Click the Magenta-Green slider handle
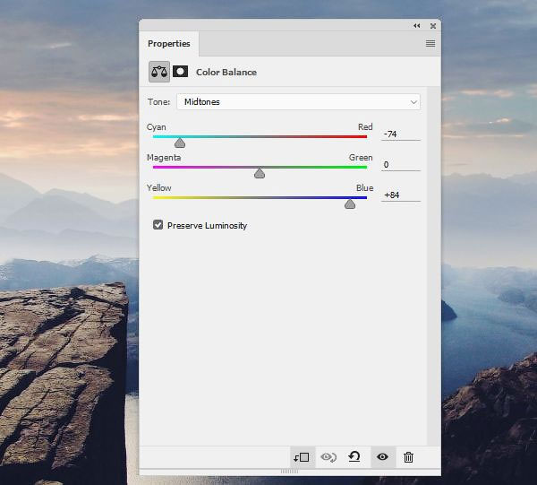This screenshot has height=485, width=537. pos(260,173)
